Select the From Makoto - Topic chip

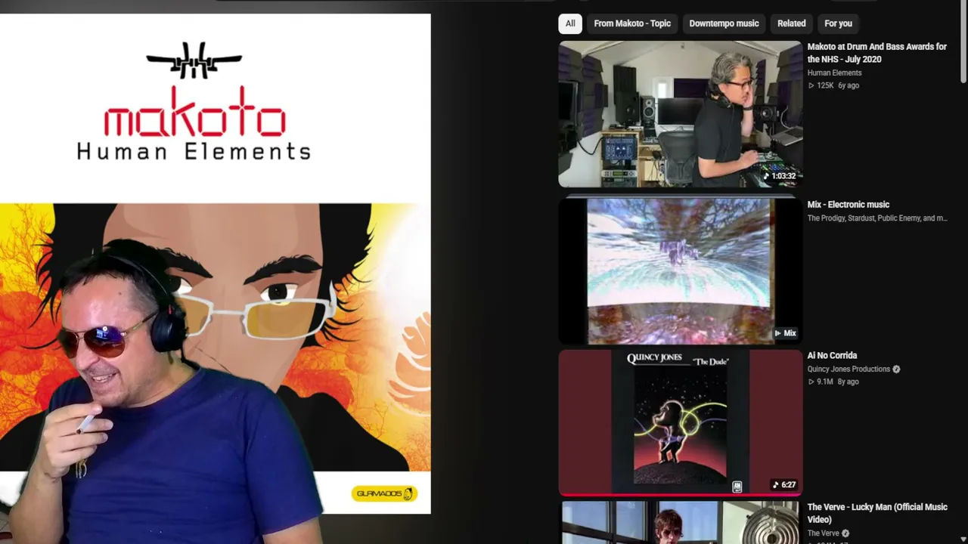tap(632, 23)
